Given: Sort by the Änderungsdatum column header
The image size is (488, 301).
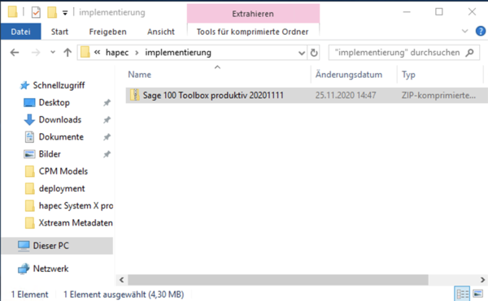Looking at the screenshot, I should [349, 75].
